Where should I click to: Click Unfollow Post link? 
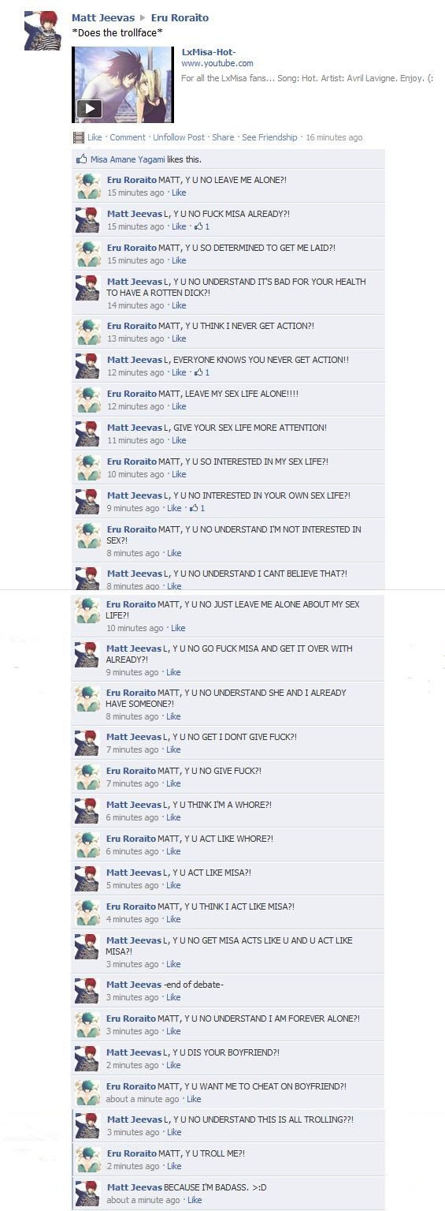click(x=179, y=137)
